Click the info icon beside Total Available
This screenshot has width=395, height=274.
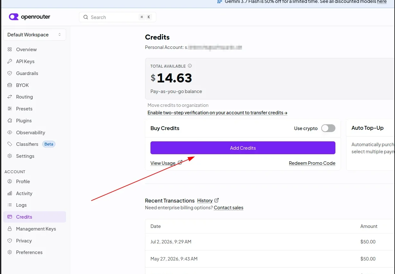(190, 66)
